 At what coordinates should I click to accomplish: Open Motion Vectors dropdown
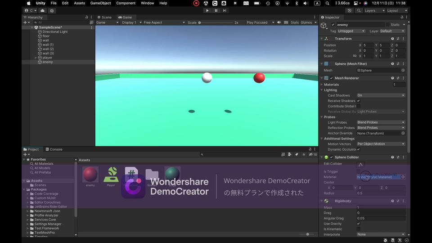pos(381,144)
